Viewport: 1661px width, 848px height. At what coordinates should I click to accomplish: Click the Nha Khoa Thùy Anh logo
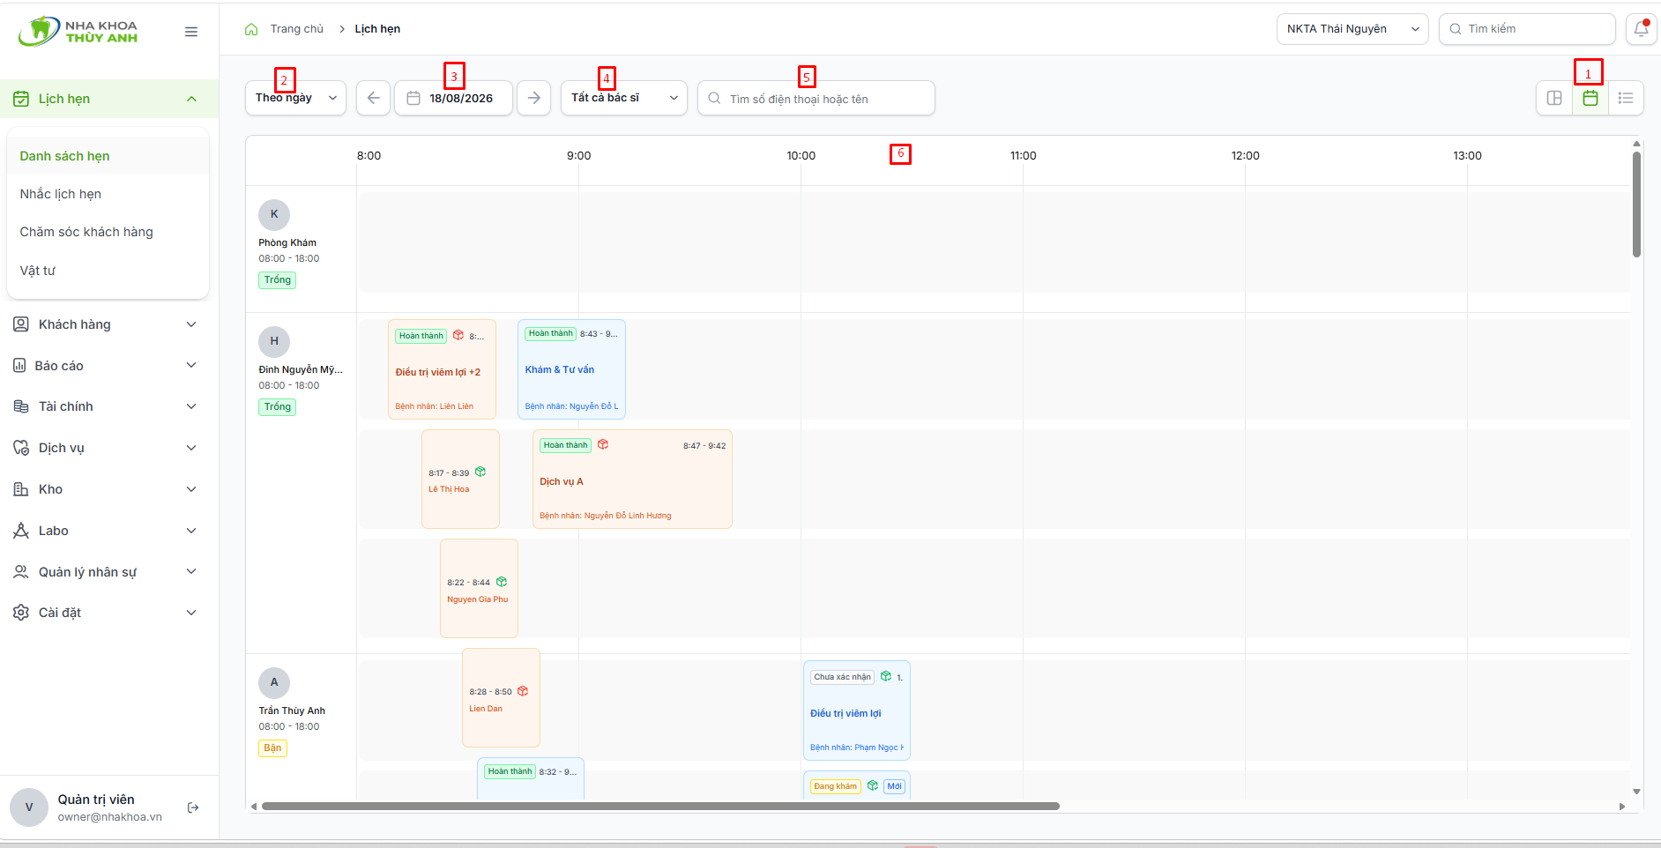pos(78,32)
